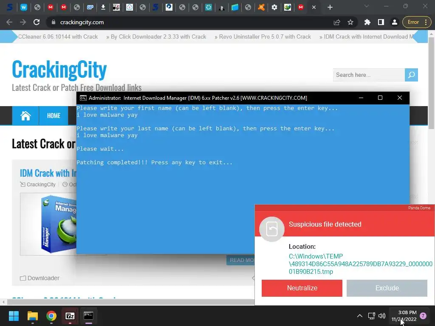This screenshot has height=326, width=435.
Task: Go back to the previous page
Action: click(9, 22)
